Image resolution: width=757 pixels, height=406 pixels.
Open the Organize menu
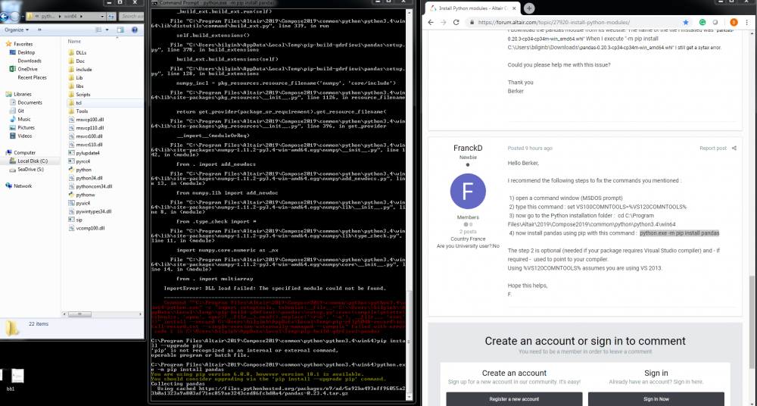point(17,30)
